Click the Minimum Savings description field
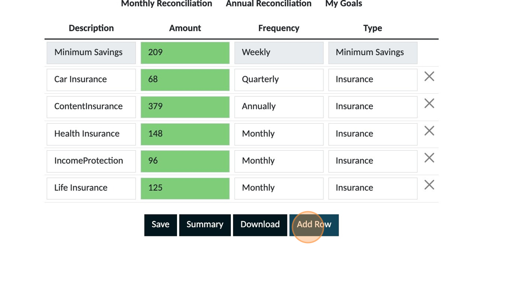The image size is (511, 285). point(91,53)
